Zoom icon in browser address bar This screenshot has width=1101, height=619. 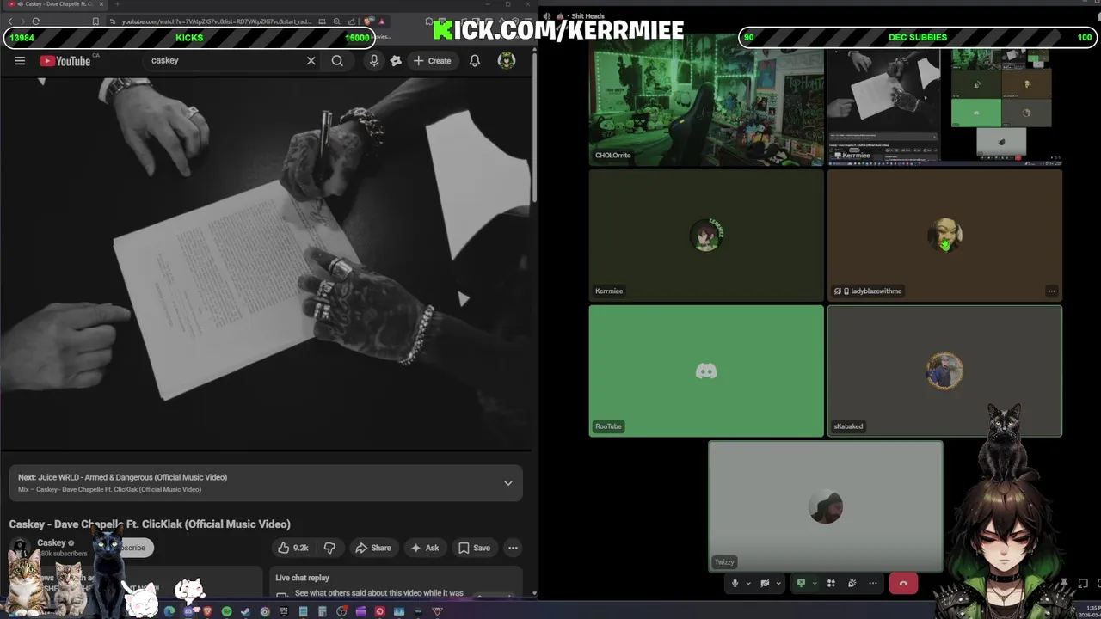click(336, 21)
